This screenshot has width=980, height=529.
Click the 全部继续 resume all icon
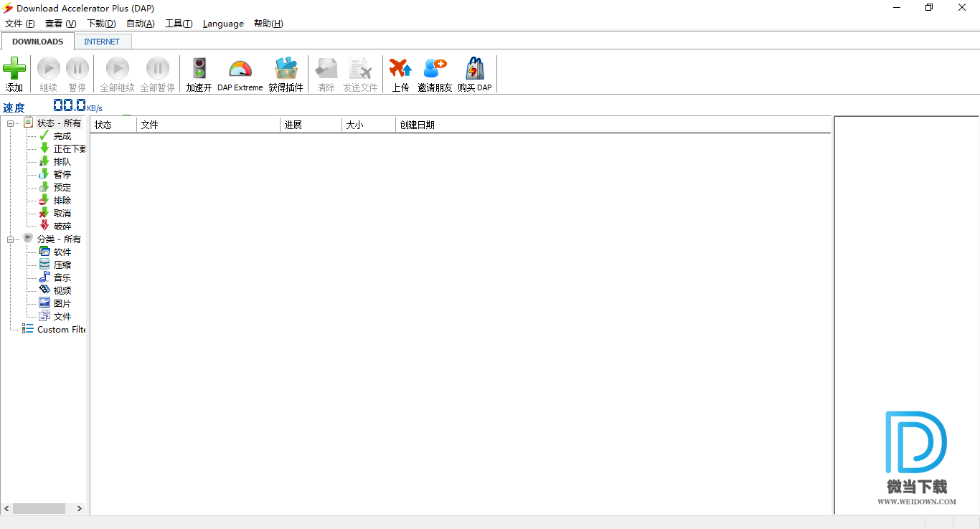click(x=118, y=69)
